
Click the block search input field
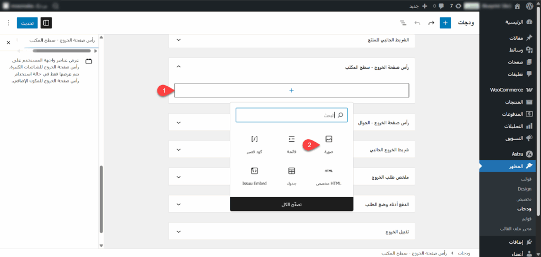[288, 115]
